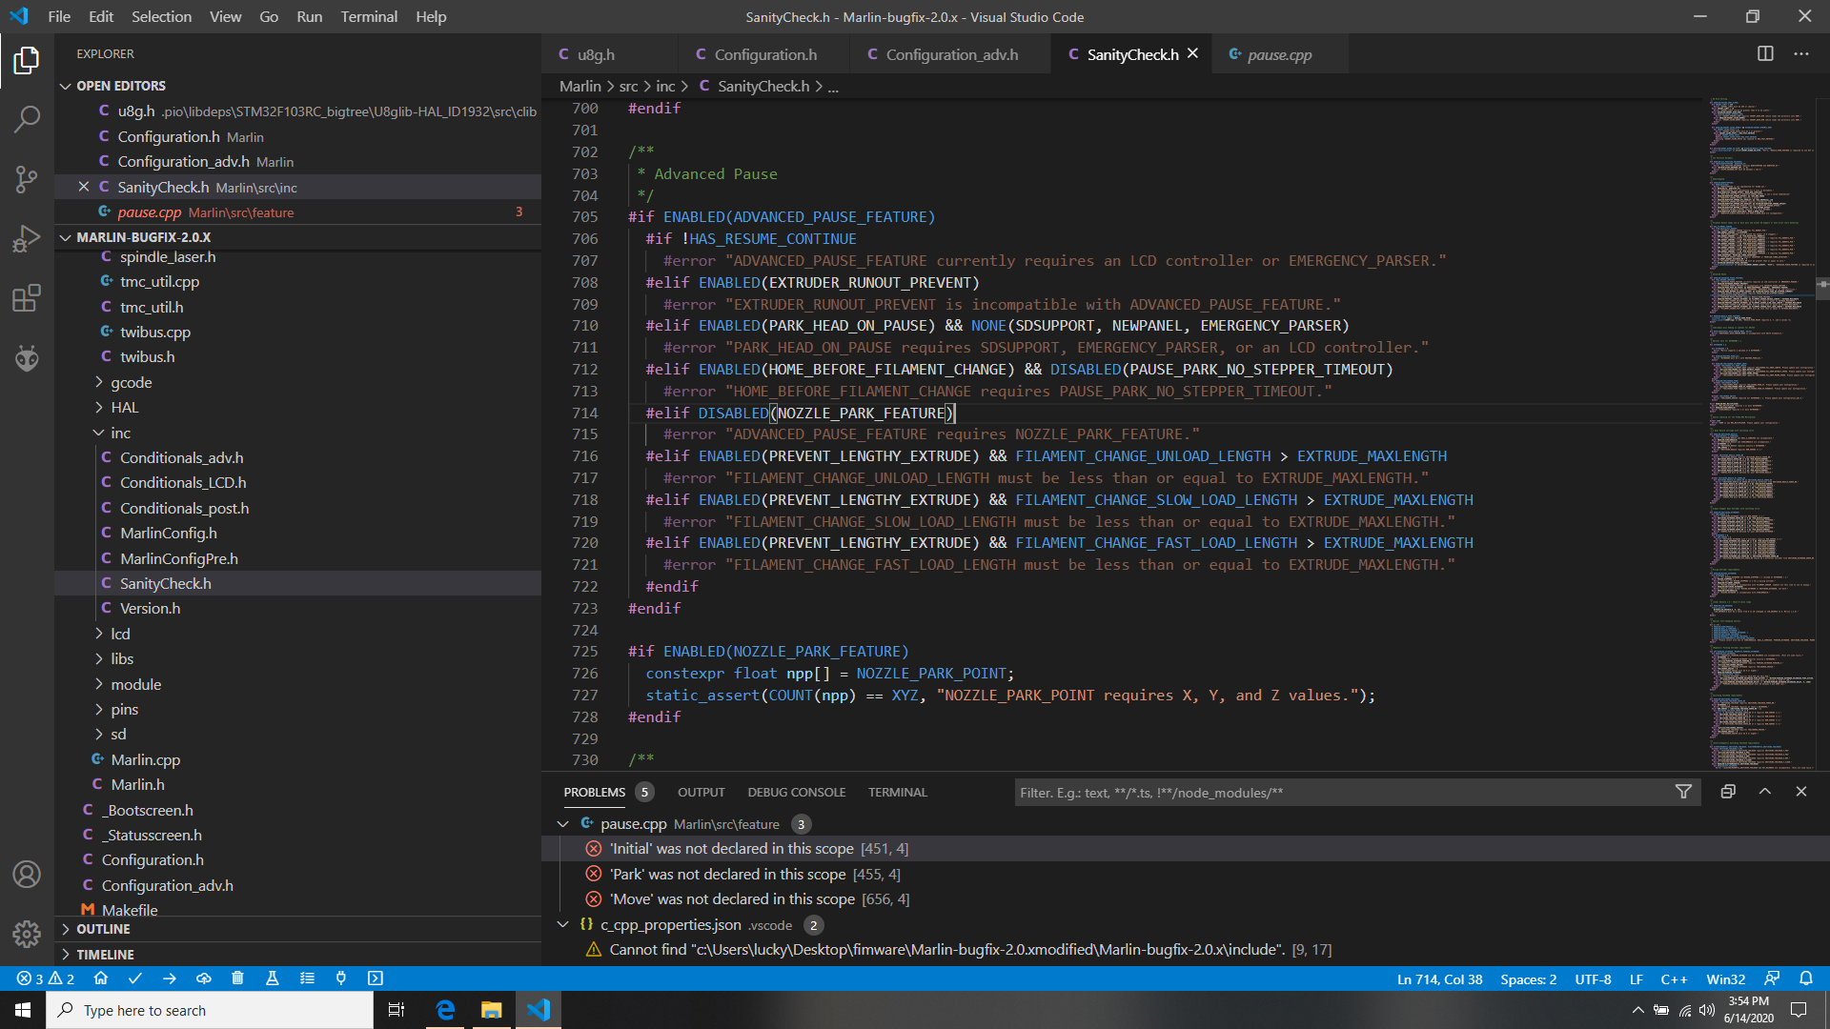Viewport: 1830px width, 1029px height.
Task: Open the Run and Debug view
Action: [x=26, y=238]
